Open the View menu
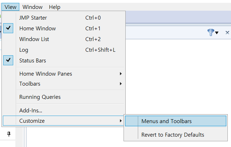This screenshot has width=231, height=147. click(10, 7)
